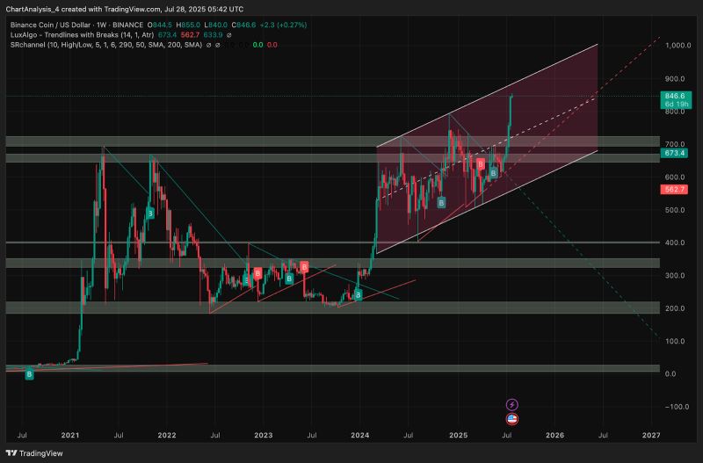Click the purple lightning bolt event icon
Screen dimensions: 703x463
[512, 404]
